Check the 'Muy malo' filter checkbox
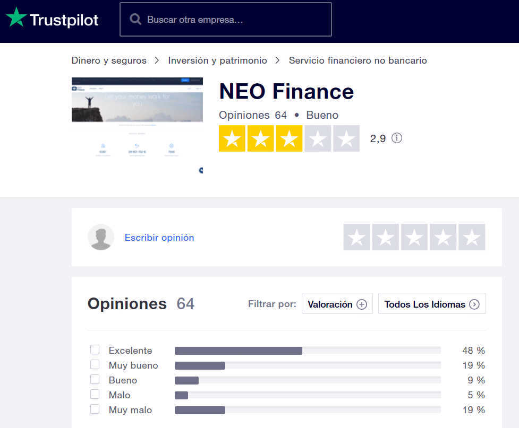The width and height of the screenshot is (519, 428). pyautogui.click(x=95, y=409)
